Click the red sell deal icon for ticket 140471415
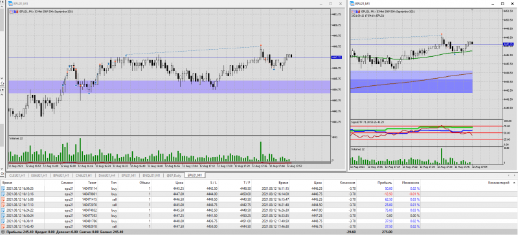 pyautogui.click(x=3, y=199)
